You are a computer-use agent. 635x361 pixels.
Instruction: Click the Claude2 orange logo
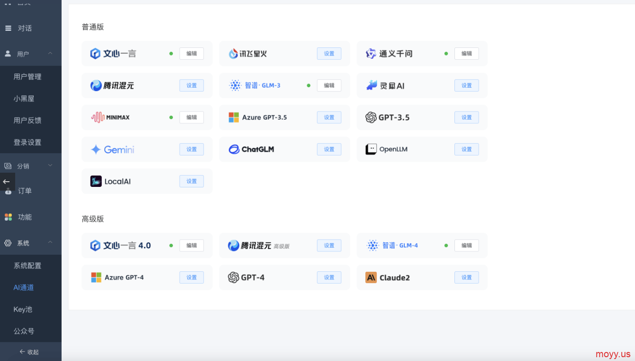(x=371, y=278)
